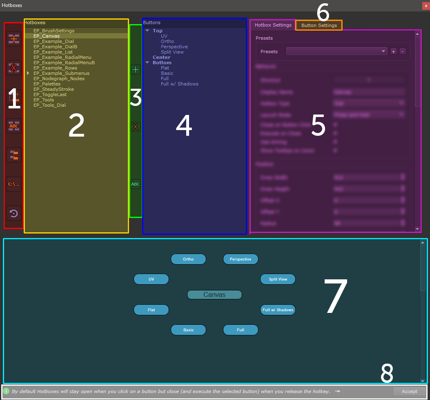Image resolution: width=430 pixels, height=400 pixels.
Task: Select EP_Palettes in the Hotboxes list
Action: (x=47, y=84)
